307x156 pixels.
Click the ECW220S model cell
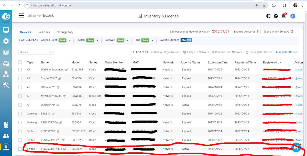point(77,70)
